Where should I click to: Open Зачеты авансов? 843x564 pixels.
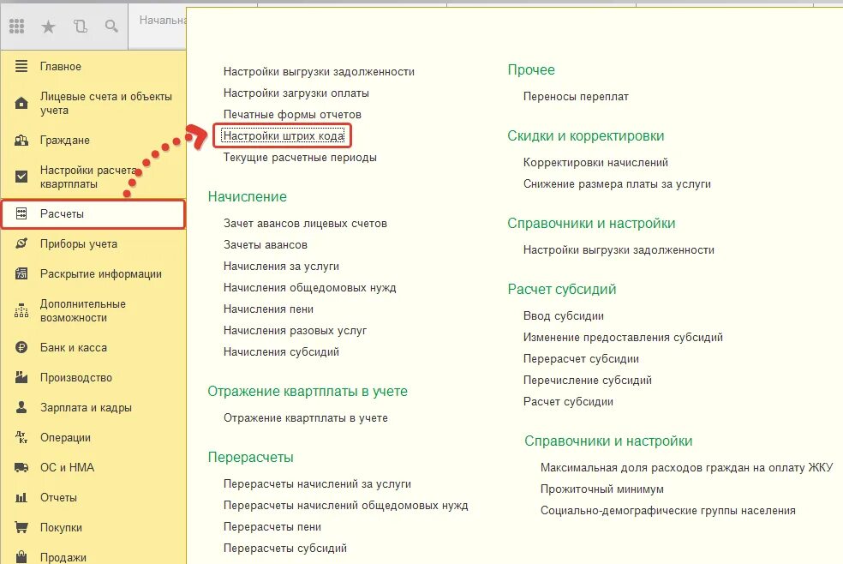(x=266, y=244)
